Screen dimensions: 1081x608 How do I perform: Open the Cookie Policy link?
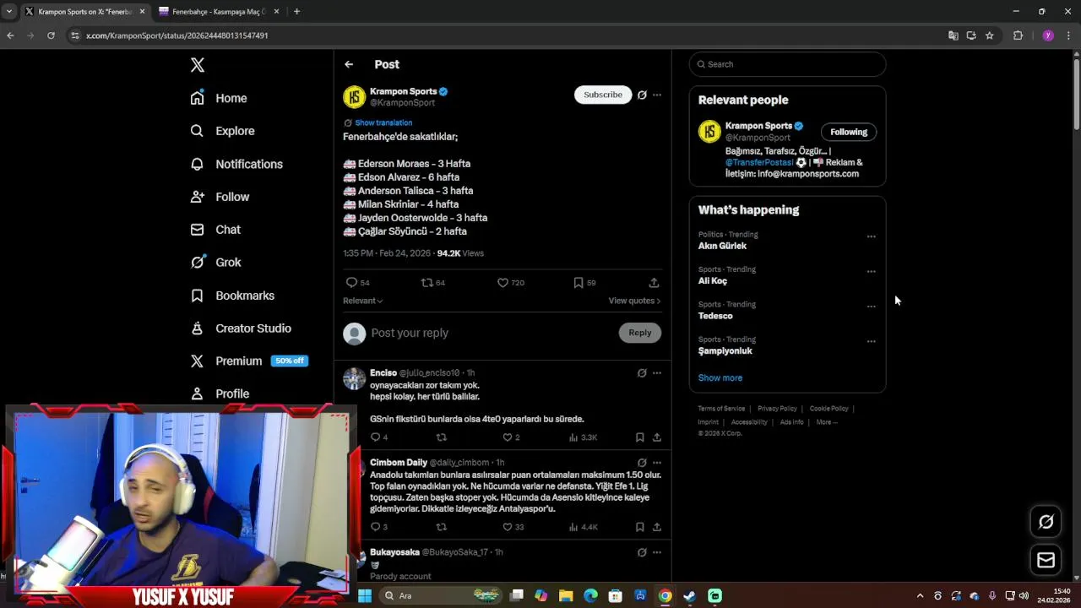828,409
